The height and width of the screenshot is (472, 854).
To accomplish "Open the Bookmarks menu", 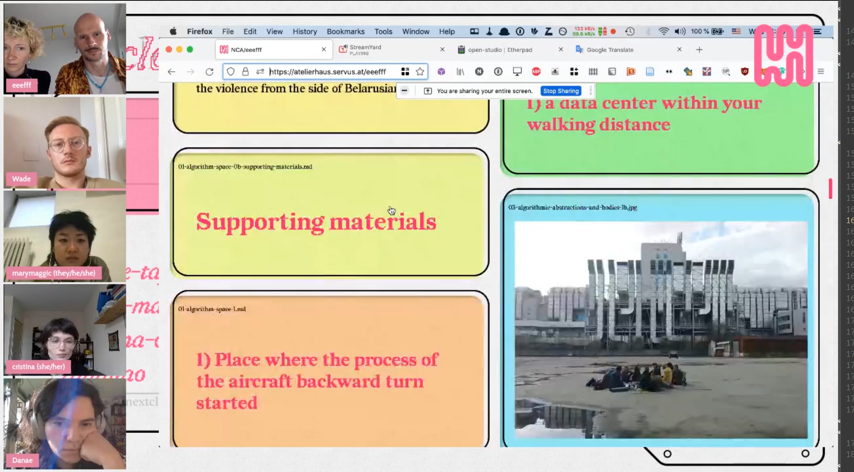I will [345, 32].
